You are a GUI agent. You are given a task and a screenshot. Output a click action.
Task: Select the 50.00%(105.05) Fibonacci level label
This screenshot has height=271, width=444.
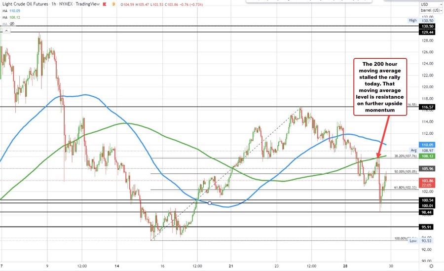pos(406,171)
